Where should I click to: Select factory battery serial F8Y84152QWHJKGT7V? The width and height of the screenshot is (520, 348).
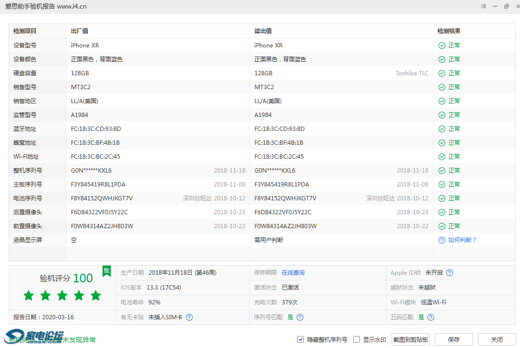pos(102,198)
